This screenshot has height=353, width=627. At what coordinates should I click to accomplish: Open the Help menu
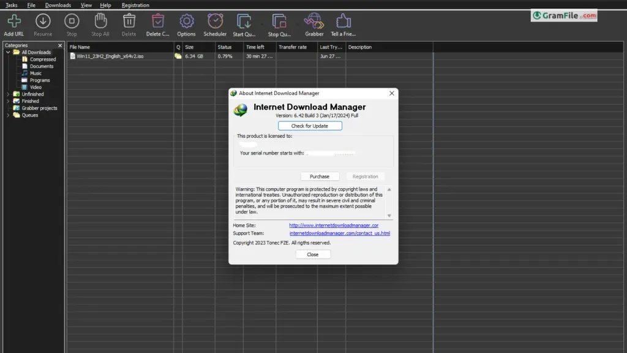105,5
